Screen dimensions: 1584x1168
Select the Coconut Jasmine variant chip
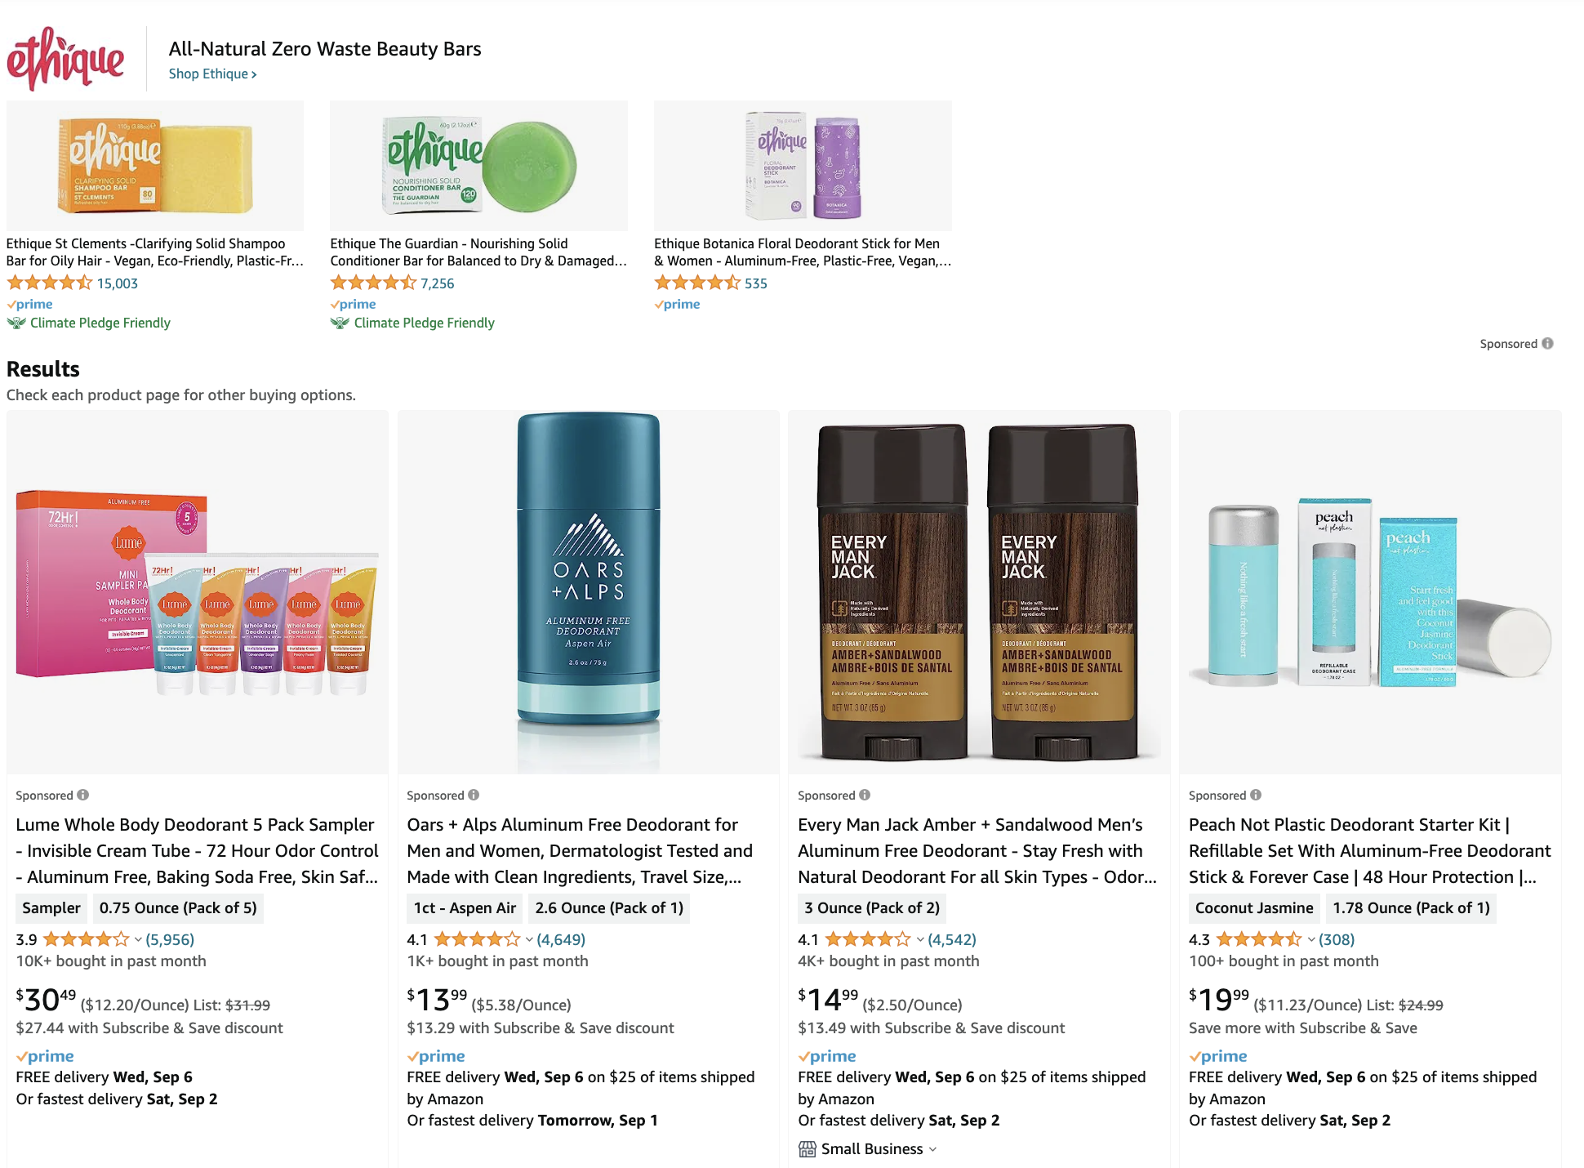[1254, 907]
